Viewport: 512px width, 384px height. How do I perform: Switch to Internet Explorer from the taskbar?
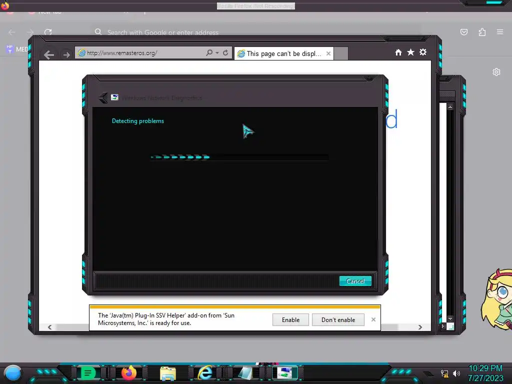pos(205,373)
